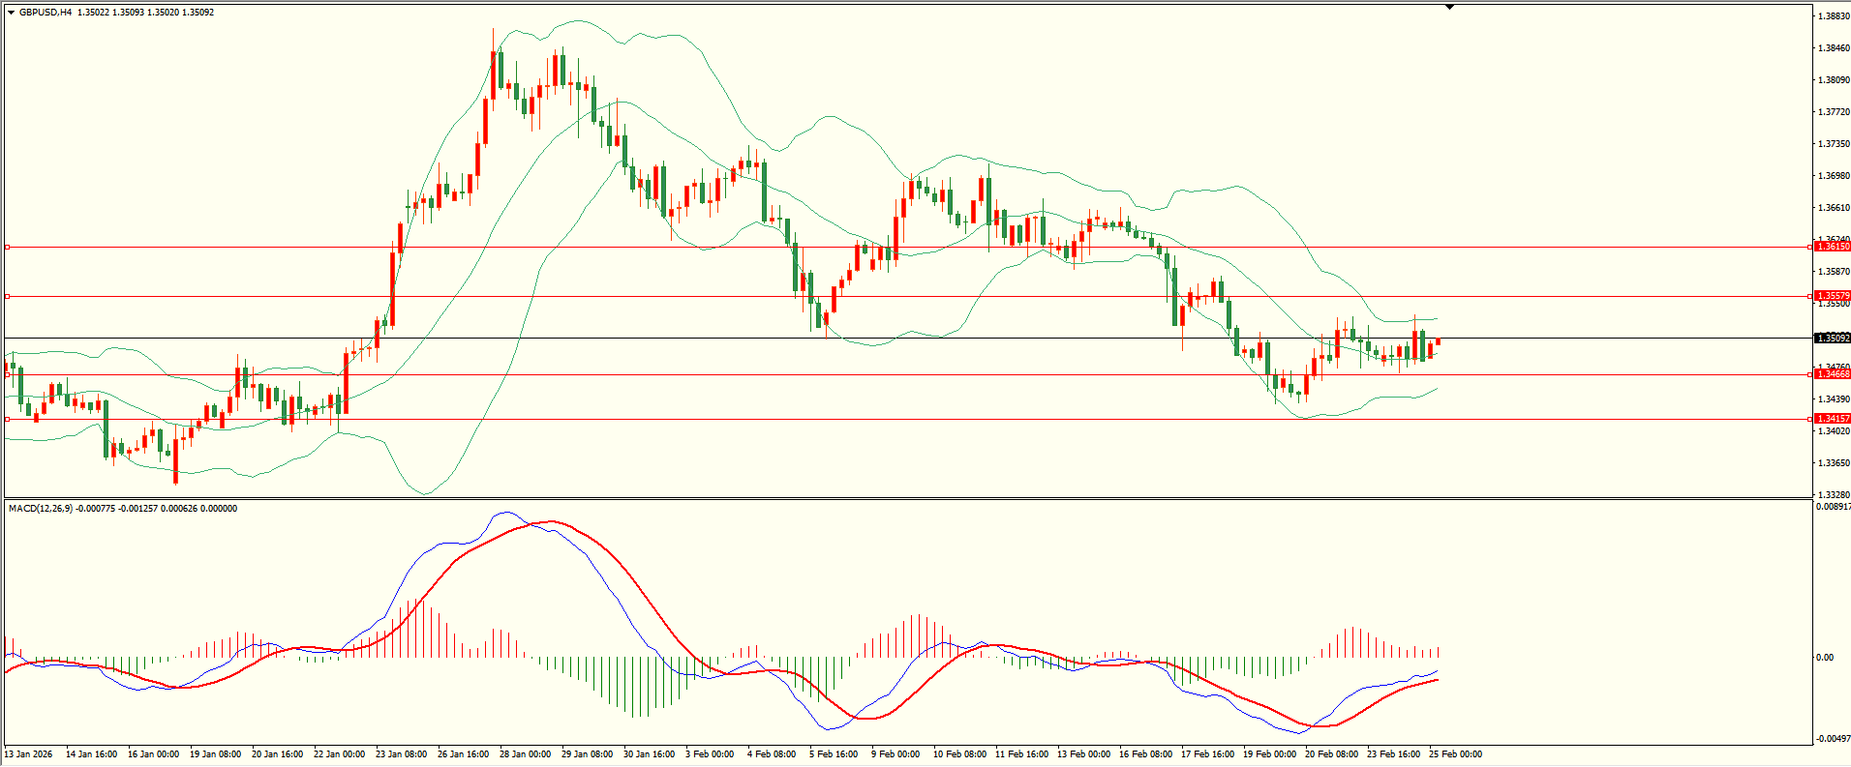Click the left-edge handle of the 1.34157 line
The image size is (1851, 767).
coord(7,419)
